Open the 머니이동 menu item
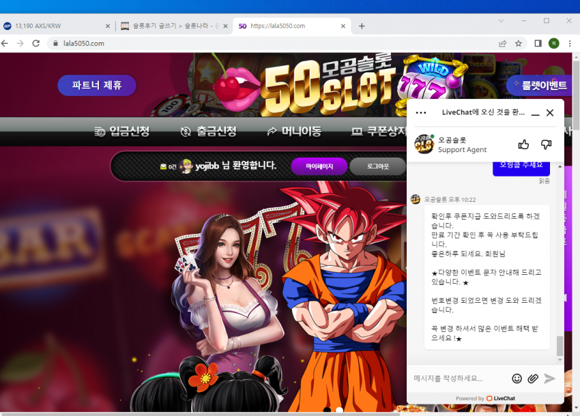This screenshot has width=580, height=416. click(x=294, y=131)
